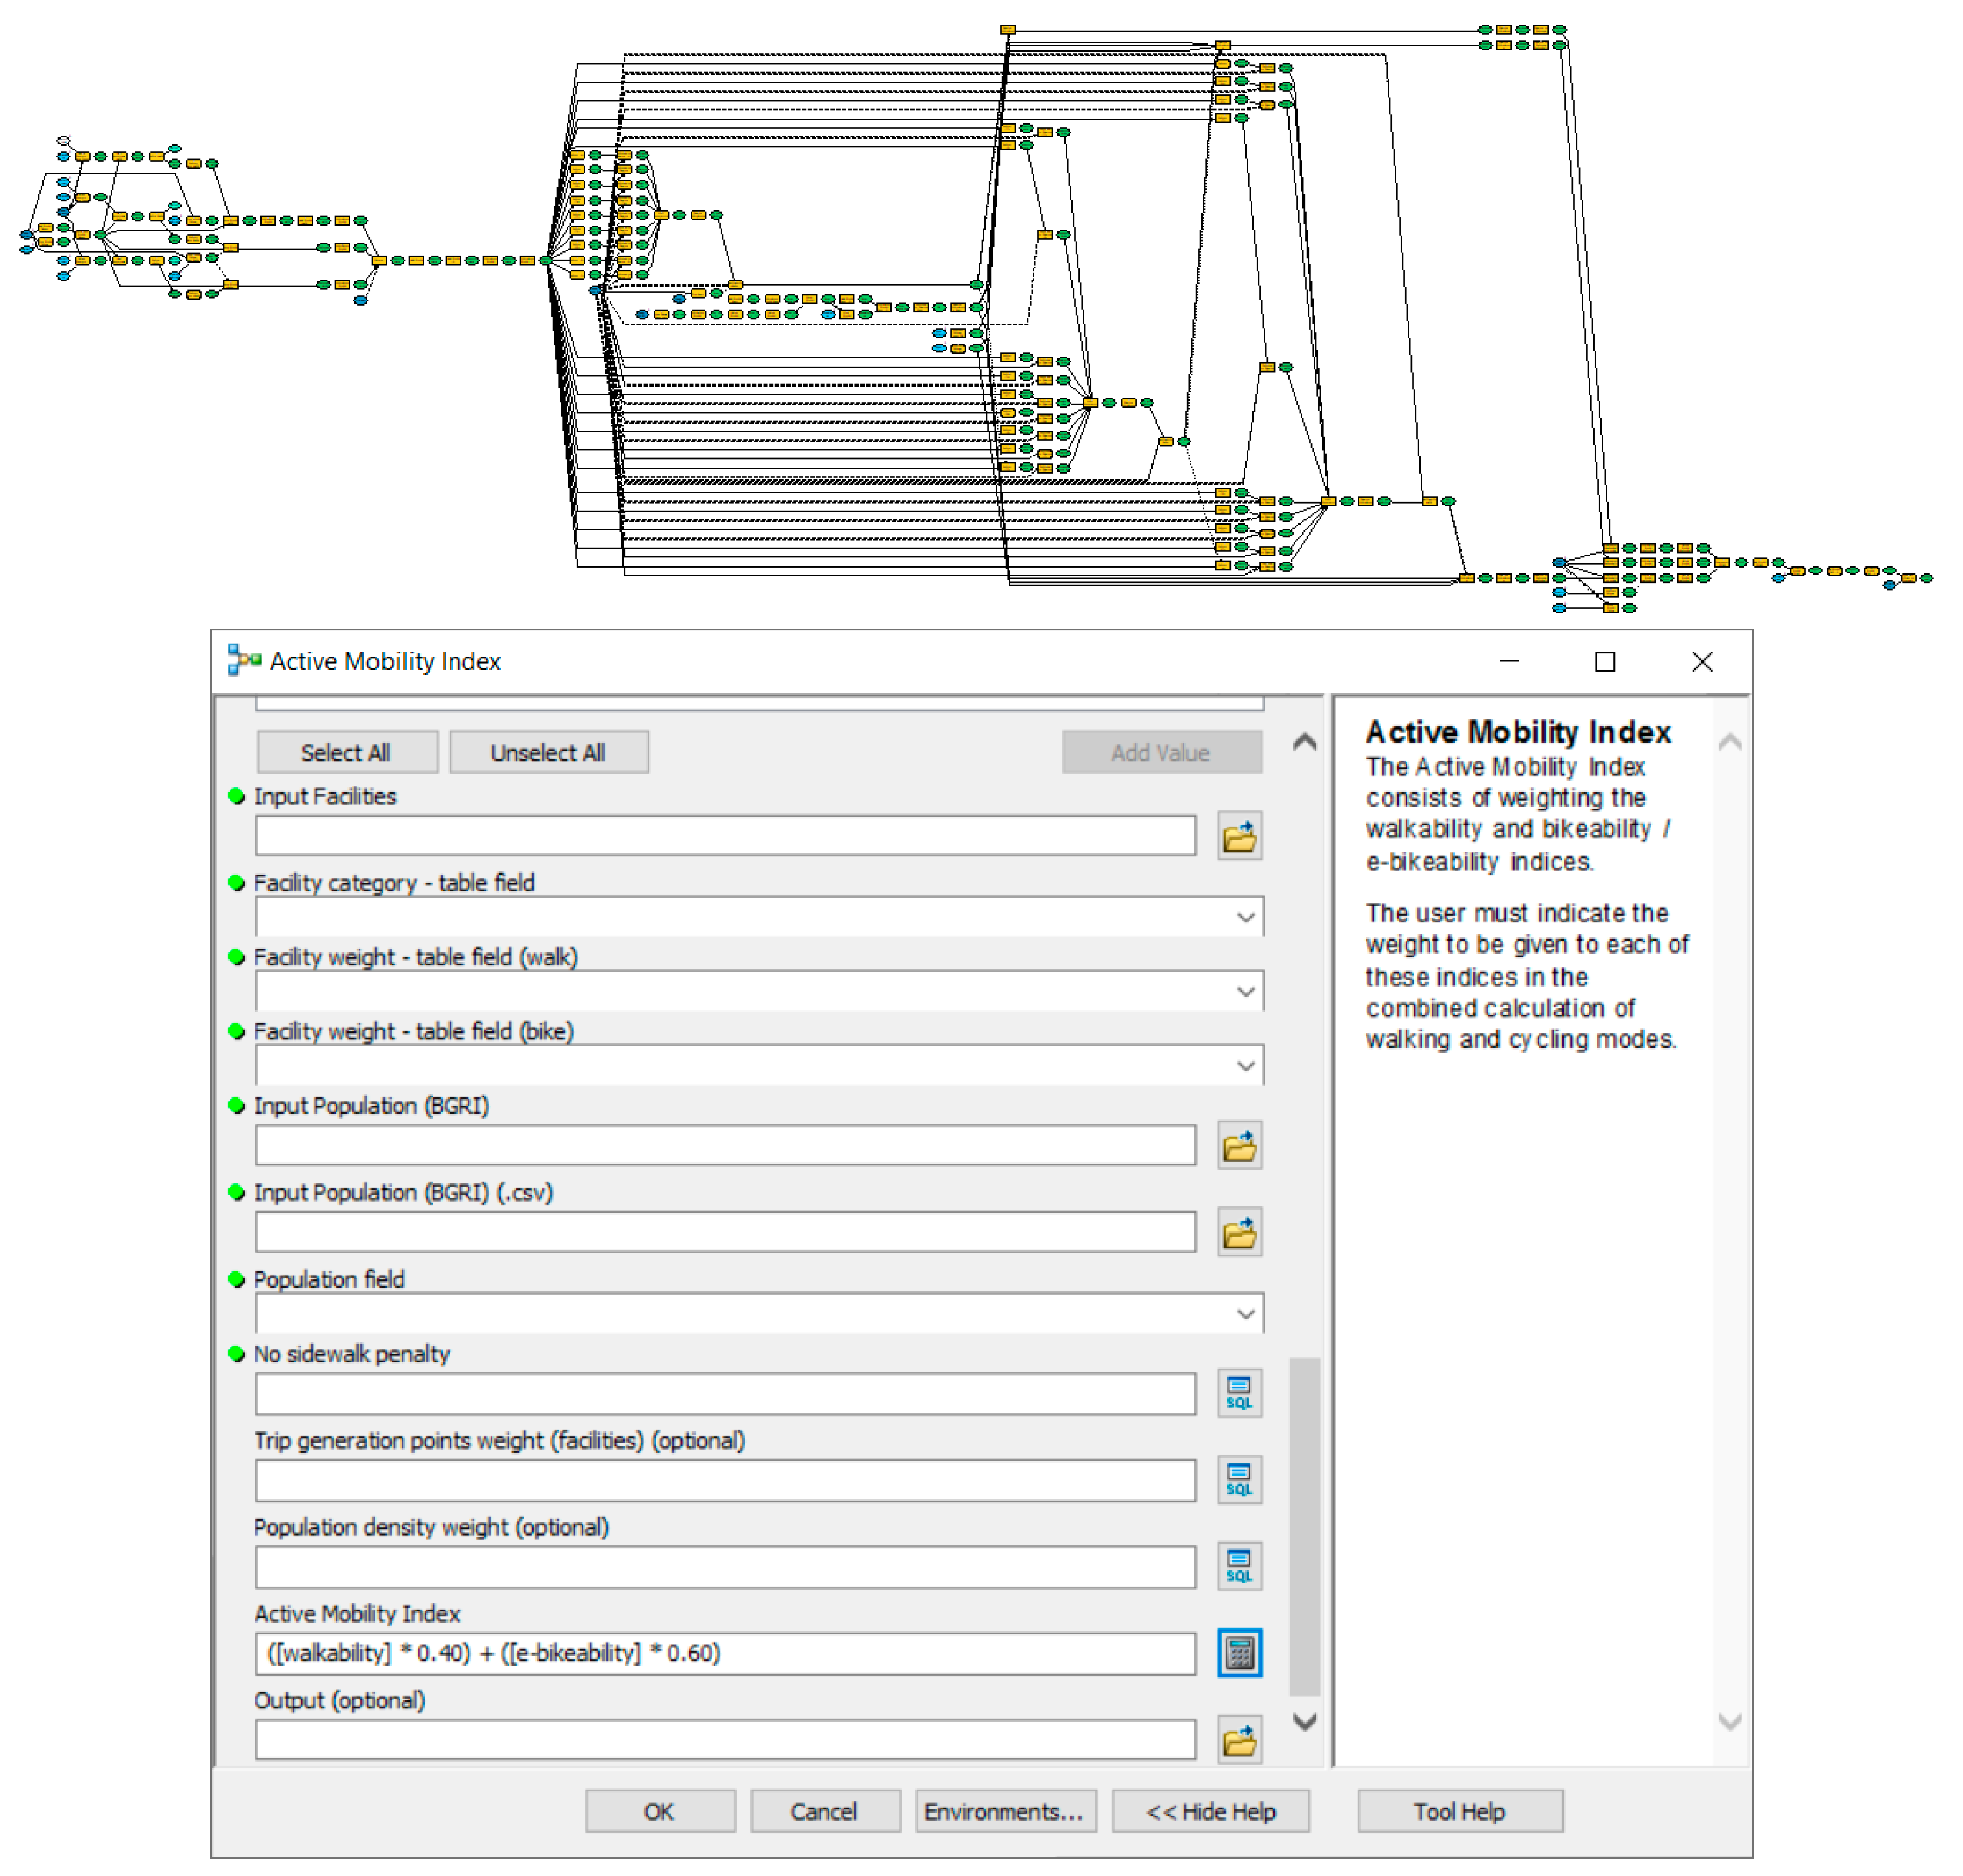Open the Population field dropdown
This screenshot has height=1876, width=1963.
[1244, 1313]
